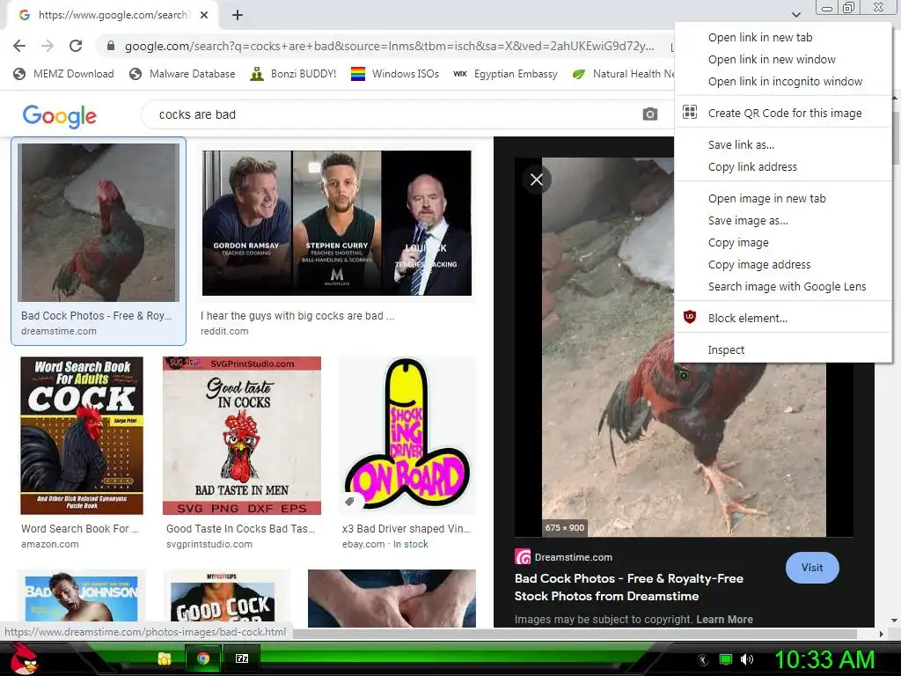Click the volume speaker tray icon
The height and width of the screenshot is (676, 901).
746,659
